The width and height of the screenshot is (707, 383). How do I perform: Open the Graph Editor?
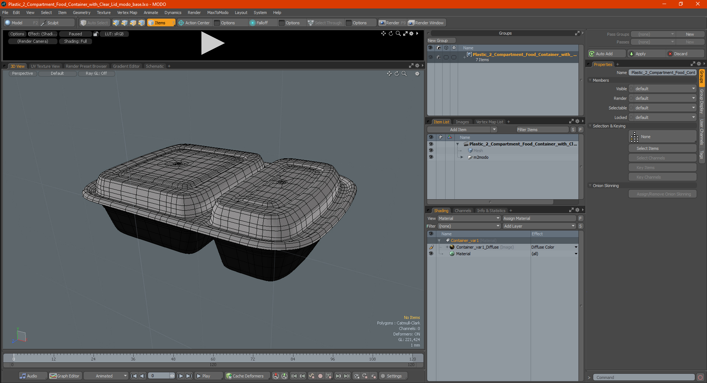tap(65, 376)
